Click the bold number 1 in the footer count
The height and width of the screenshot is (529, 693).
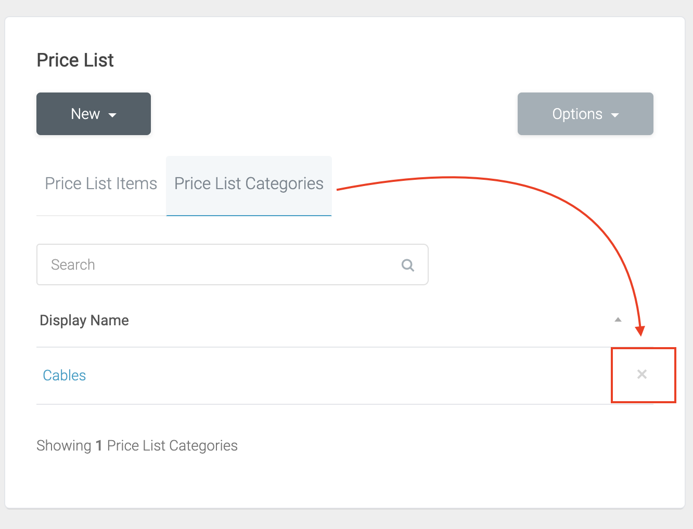point(99,446)
